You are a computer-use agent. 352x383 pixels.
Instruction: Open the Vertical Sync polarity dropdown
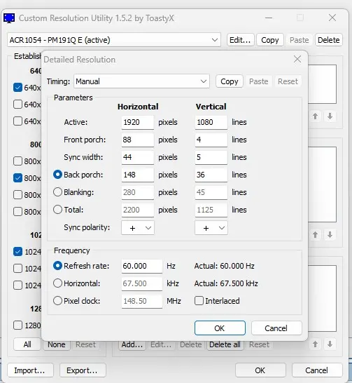tap(211, 228)
